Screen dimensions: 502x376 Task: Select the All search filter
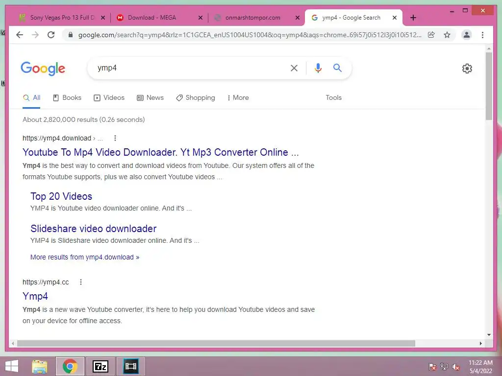click(x=31, y=98)
